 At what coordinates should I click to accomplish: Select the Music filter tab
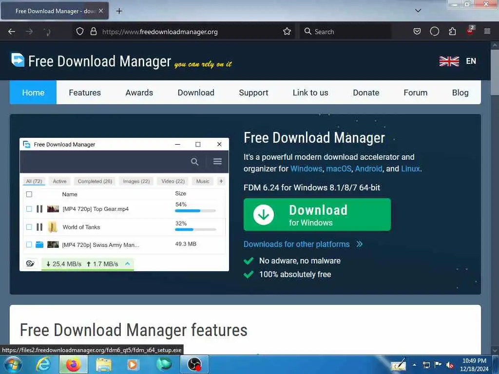coord(203,181)
